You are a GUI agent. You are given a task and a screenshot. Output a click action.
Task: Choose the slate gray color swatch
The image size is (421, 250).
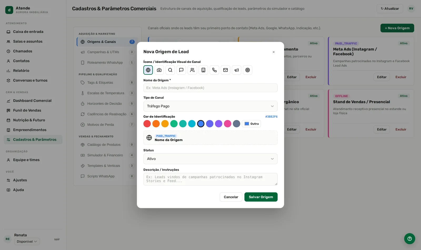pyautogui.click(x=237, y=124)
